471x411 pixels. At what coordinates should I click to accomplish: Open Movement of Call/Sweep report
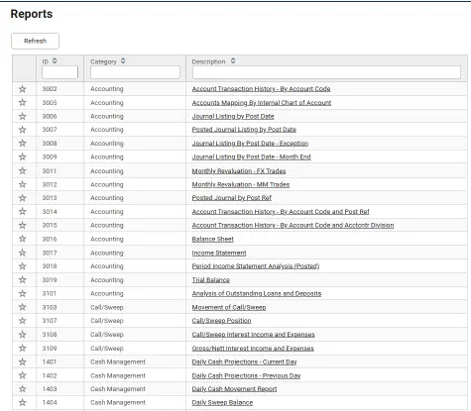click(x=229, y=307)
